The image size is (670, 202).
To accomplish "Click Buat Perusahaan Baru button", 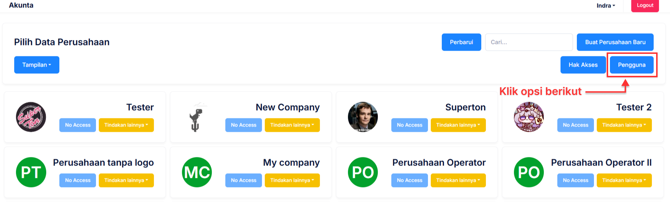I will pos(615,42).
